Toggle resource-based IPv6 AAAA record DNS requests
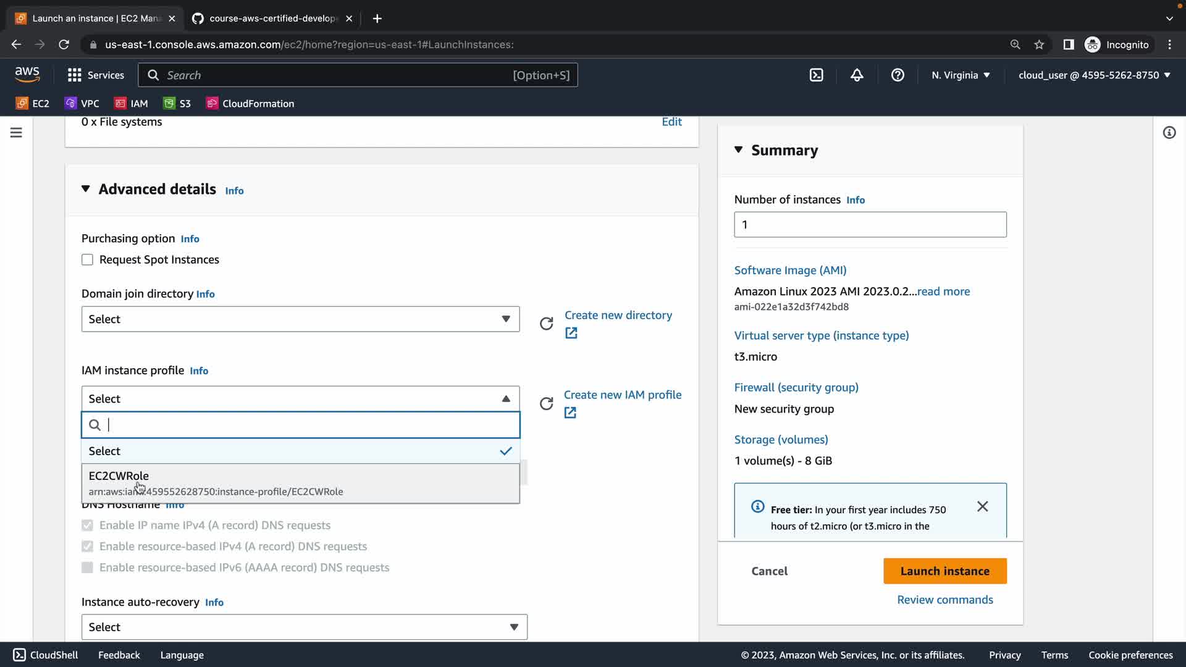Viewport: 1186px width, 667px height. pyautogui.click(x=87, y=568)
